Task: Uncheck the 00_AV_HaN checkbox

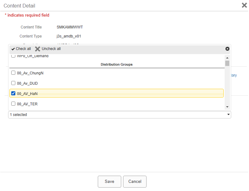Action: click(13, 93)
